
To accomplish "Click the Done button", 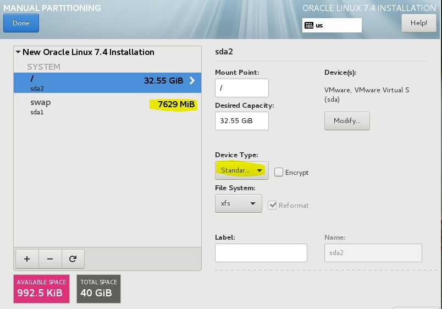I will [x=21, y=23].
